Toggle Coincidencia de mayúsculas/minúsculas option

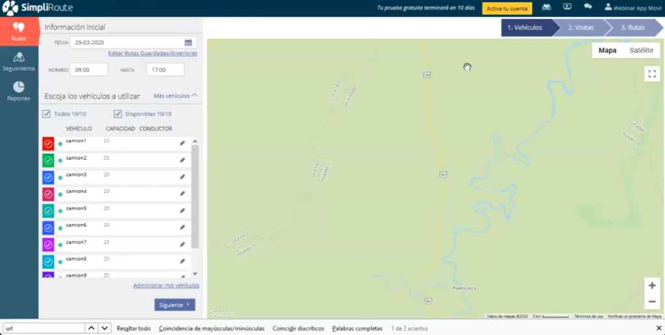point(212,329)
